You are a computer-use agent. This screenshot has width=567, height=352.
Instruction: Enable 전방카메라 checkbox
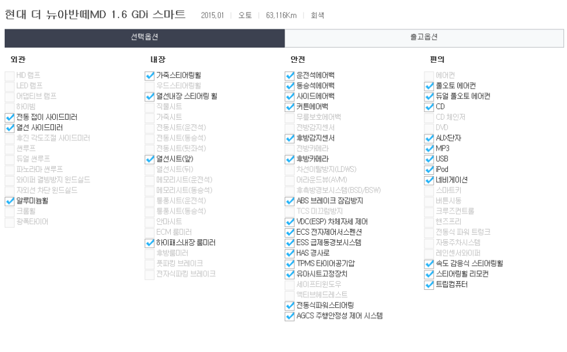click(x=289, y=149)
